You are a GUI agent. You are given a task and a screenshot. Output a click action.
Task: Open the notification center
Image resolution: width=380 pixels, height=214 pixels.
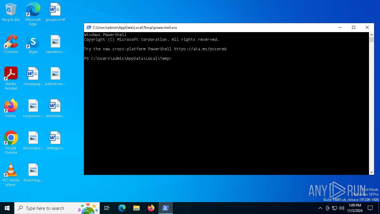370,208
